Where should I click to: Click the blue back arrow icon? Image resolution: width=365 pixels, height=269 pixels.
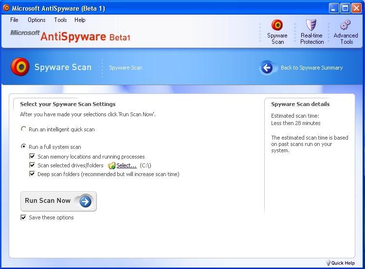(267, 68)
